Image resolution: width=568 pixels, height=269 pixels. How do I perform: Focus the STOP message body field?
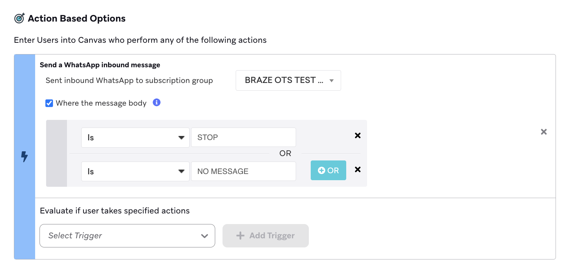(243, 137)
